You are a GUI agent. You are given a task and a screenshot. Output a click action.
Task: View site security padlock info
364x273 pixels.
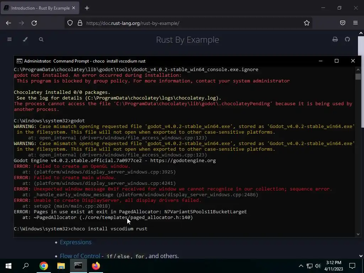(x=80, y=23)
